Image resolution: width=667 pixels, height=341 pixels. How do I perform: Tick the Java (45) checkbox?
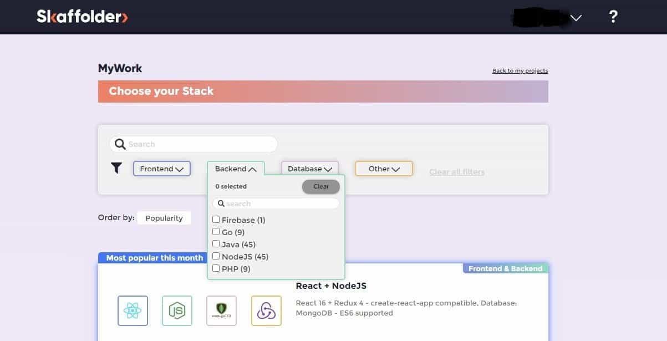(x=216, y=244)
